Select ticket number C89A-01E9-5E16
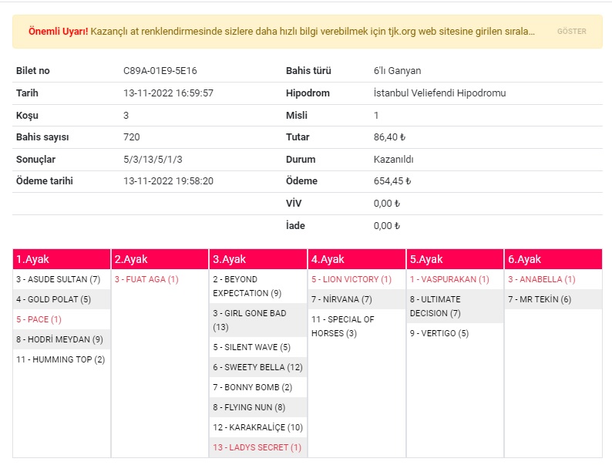 pyautogui.click(x=160, y=71)
